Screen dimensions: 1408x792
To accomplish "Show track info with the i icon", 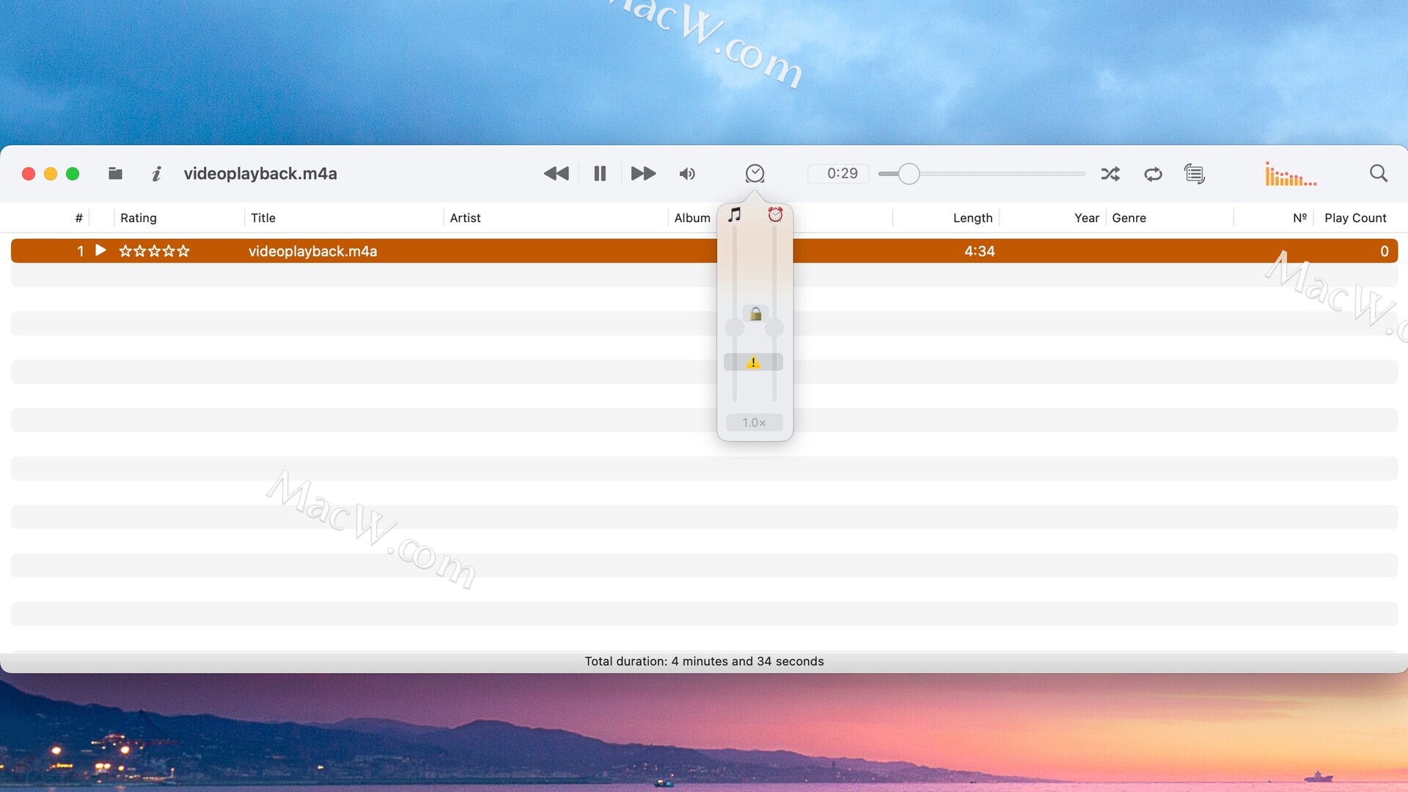I will point(156,174).
